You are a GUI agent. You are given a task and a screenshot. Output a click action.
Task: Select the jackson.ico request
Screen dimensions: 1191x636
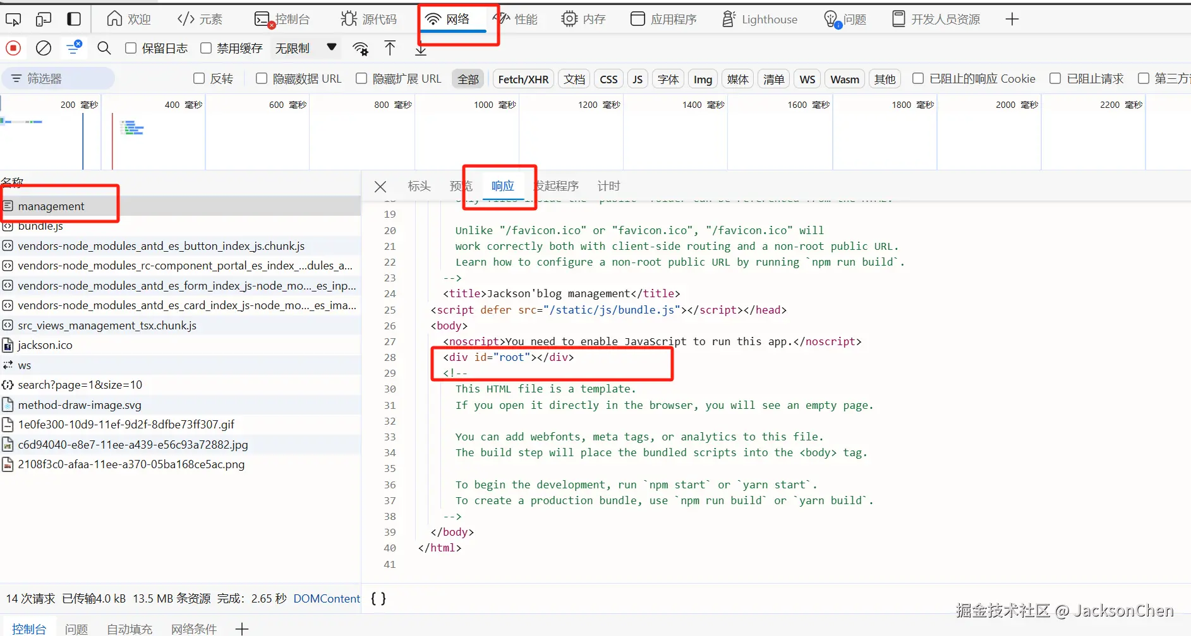coord(181,345)
